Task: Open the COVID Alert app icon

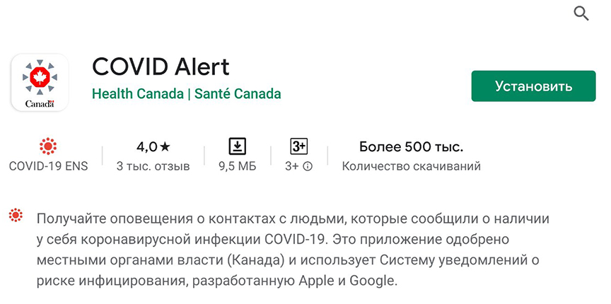Action: [x=40, y=83]
